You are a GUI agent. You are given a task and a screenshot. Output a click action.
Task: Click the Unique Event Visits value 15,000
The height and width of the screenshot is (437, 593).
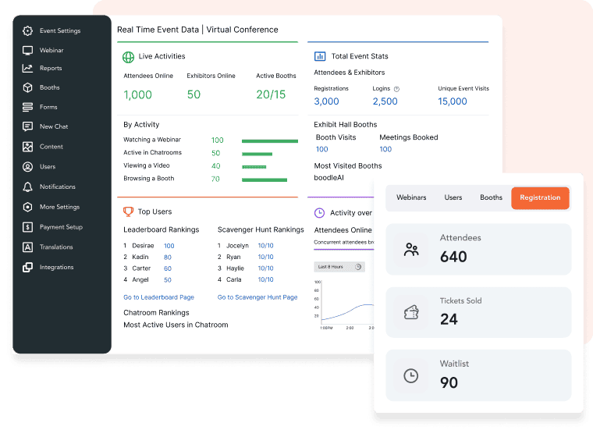click(453, 101)
